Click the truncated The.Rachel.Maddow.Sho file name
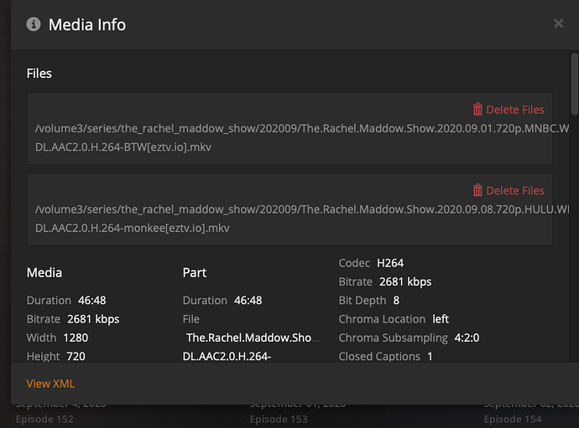This screenshot has height=428, width=579. [x=248, y=338]
